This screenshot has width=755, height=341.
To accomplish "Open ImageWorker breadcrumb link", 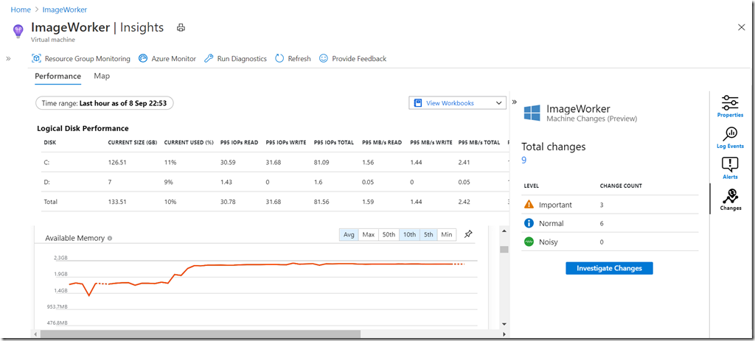I will [65, 10].
